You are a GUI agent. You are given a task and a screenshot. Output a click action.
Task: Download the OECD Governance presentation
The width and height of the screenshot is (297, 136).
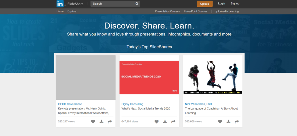(x=102, y=122)
